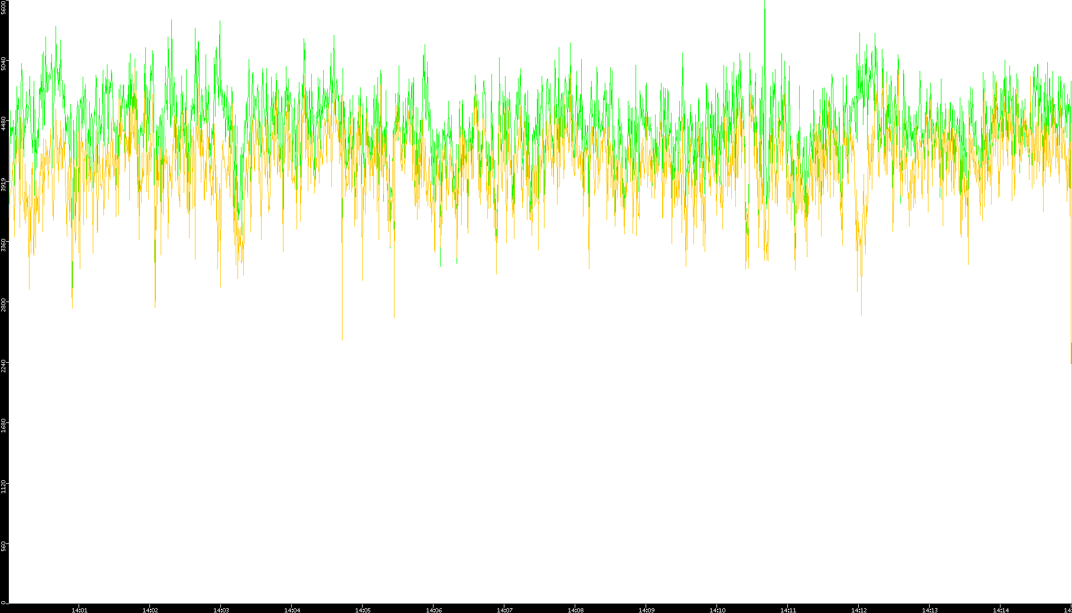Select the 14:07 time axis marker
The image size is (1072, 613).
click(504, 610)
